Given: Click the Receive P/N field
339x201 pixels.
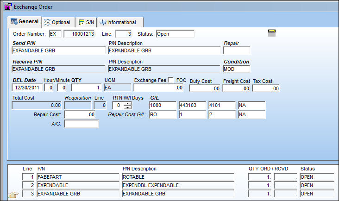Looking at the screenshot, I should (59, 69).
